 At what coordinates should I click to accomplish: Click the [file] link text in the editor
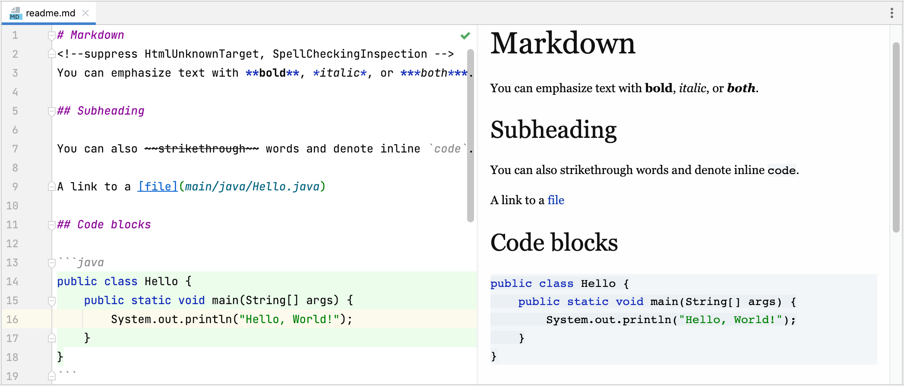click(158, 187)
